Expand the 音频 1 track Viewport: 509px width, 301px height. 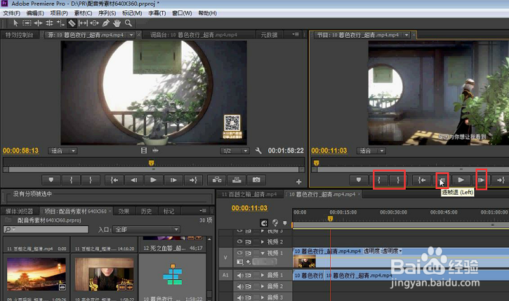click(x=262, y=276)
